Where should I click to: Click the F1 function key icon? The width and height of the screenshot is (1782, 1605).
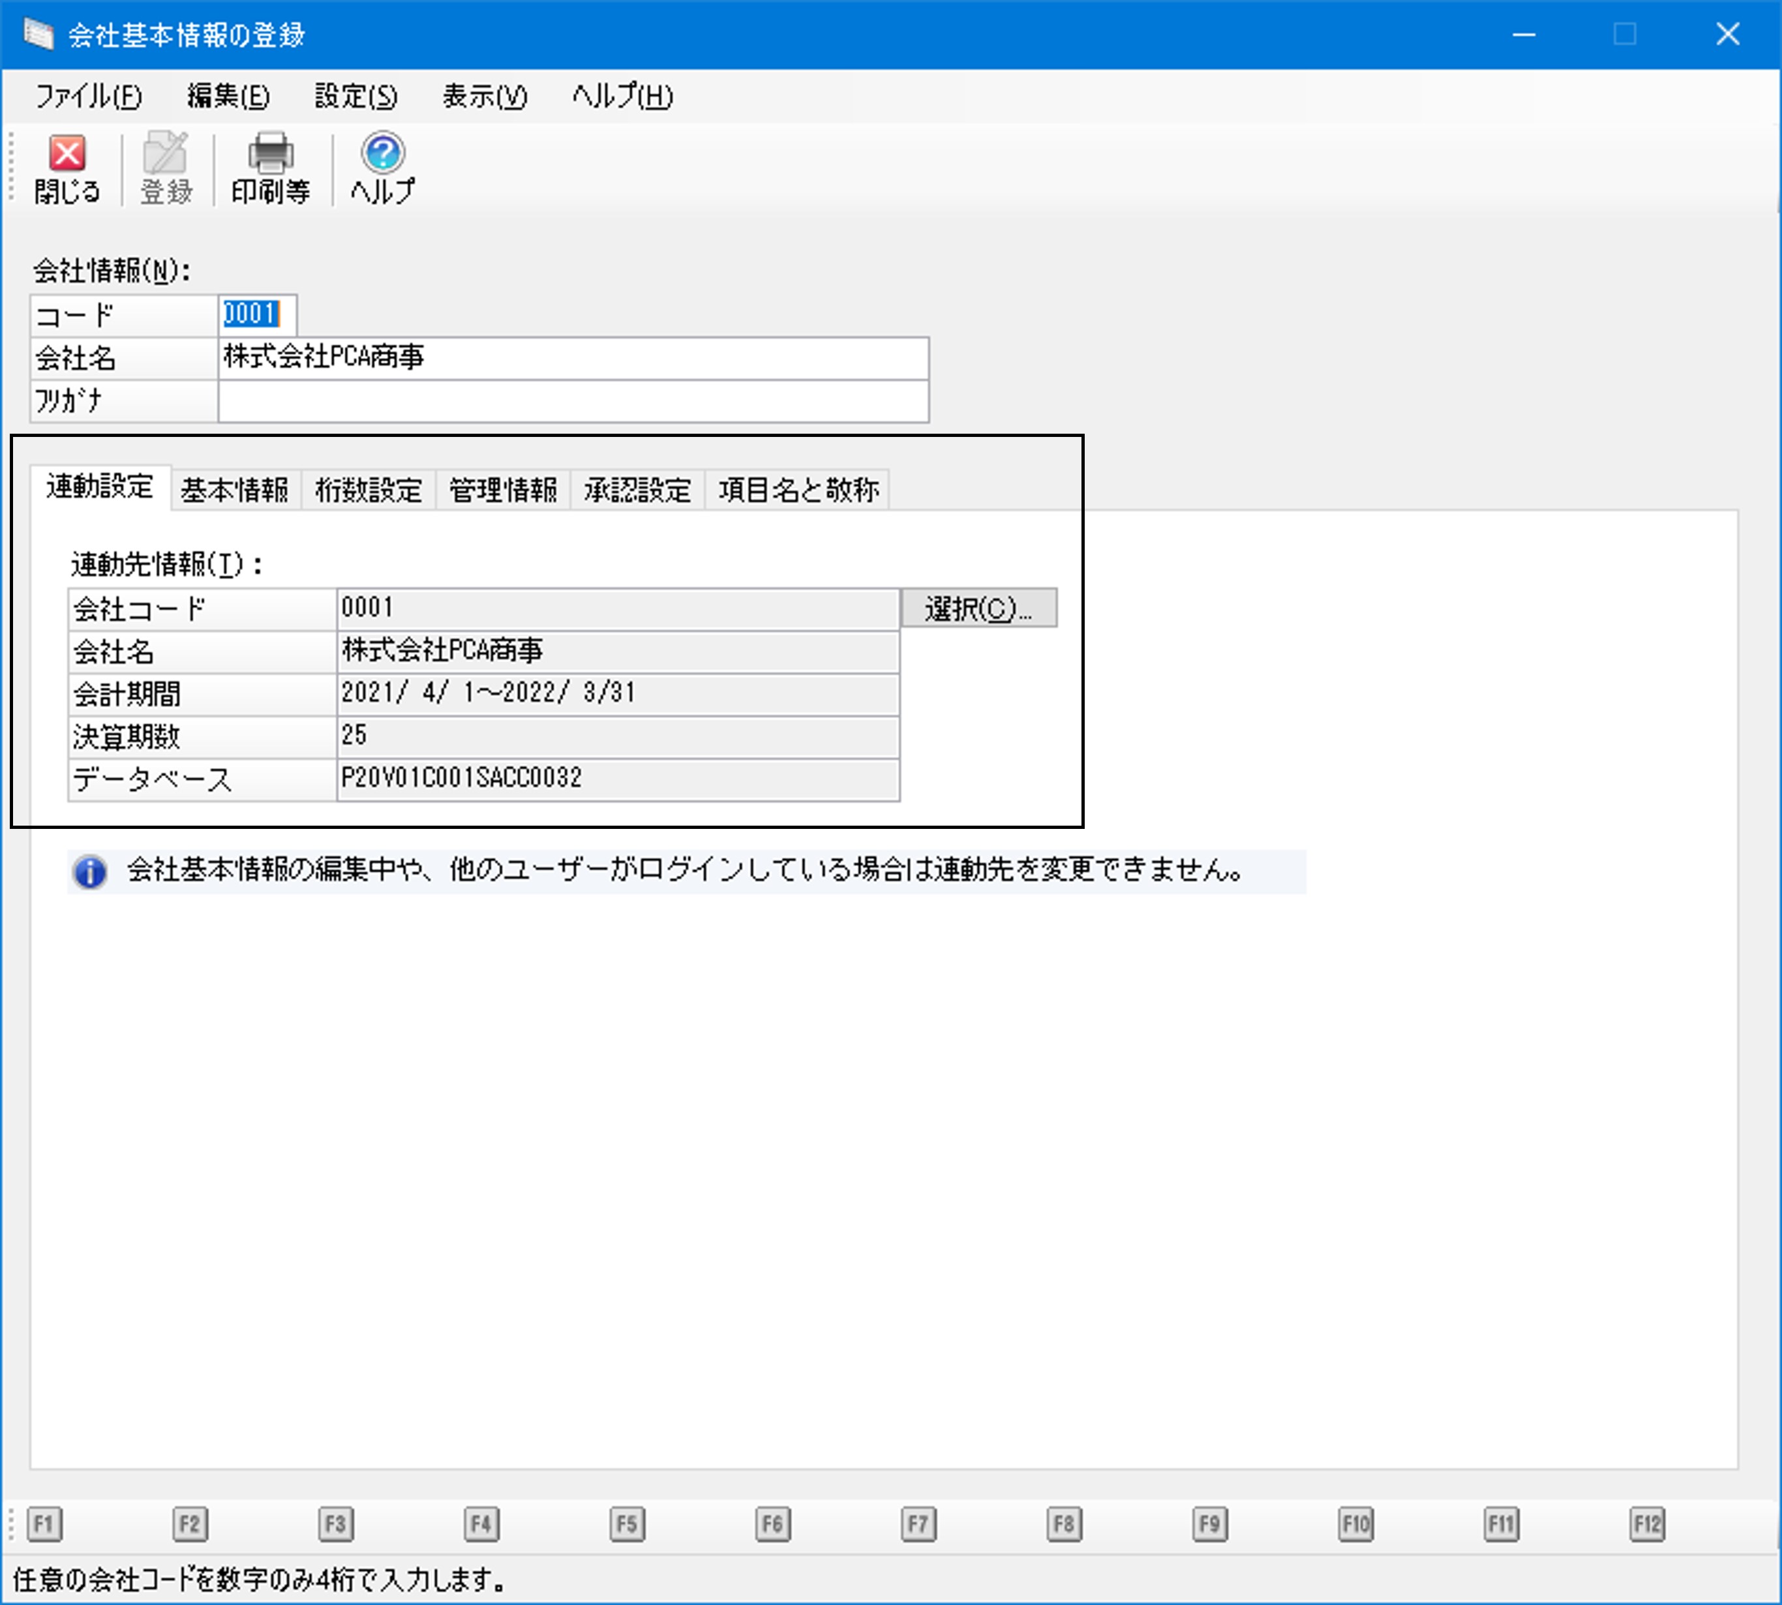[44, 1524]
